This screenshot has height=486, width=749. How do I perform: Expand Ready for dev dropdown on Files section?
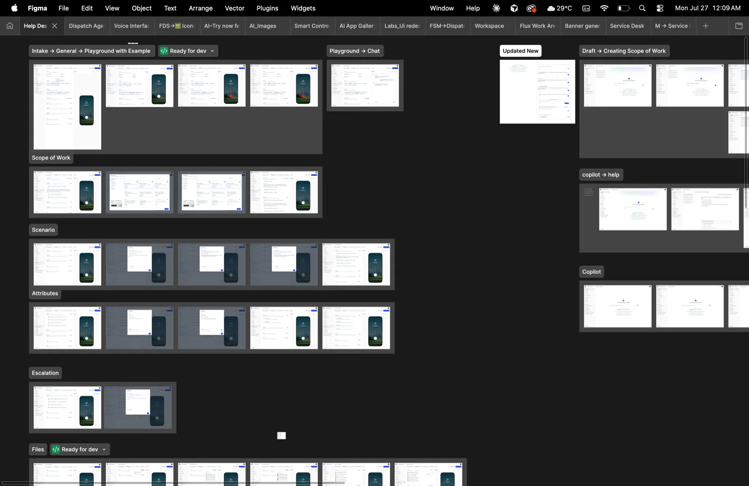pyautogui.click(x=104, y=450)
